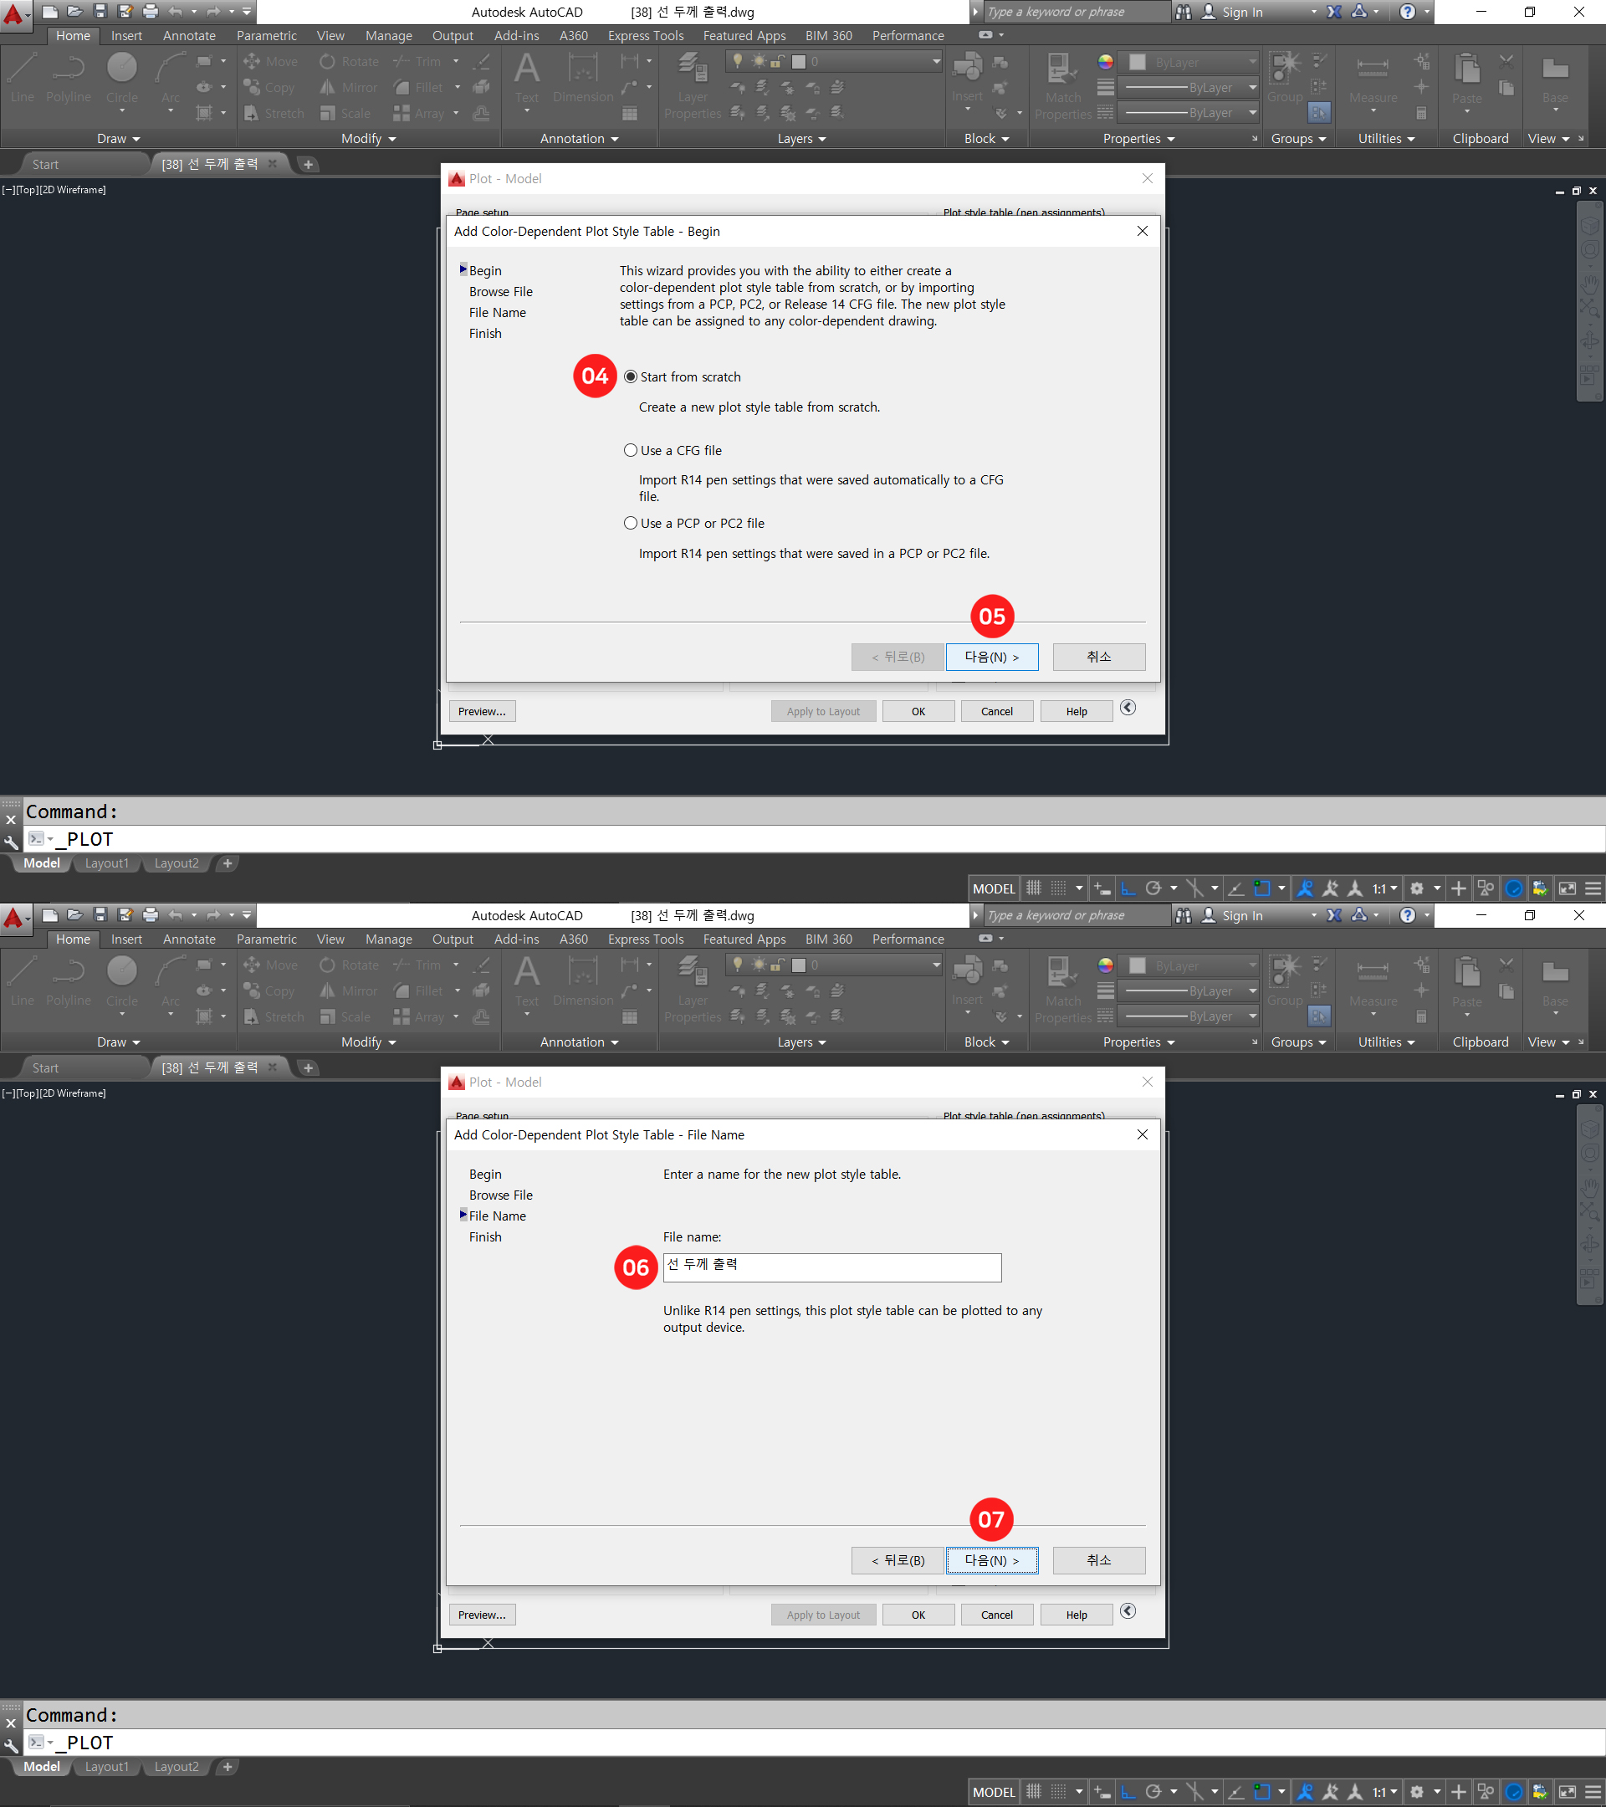Image resolution: width=1606 pixels, height=1807 pixels.
Task: Select Start from scratch option
Action: pos(683,376)
